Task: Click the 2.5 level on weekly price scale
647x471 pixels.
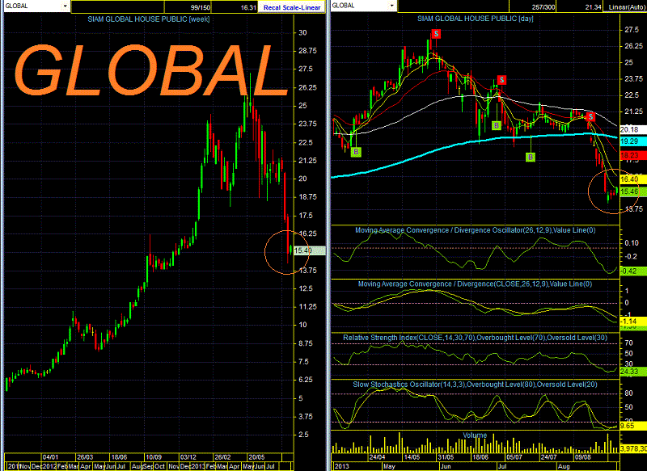Action: coord(303,435)
